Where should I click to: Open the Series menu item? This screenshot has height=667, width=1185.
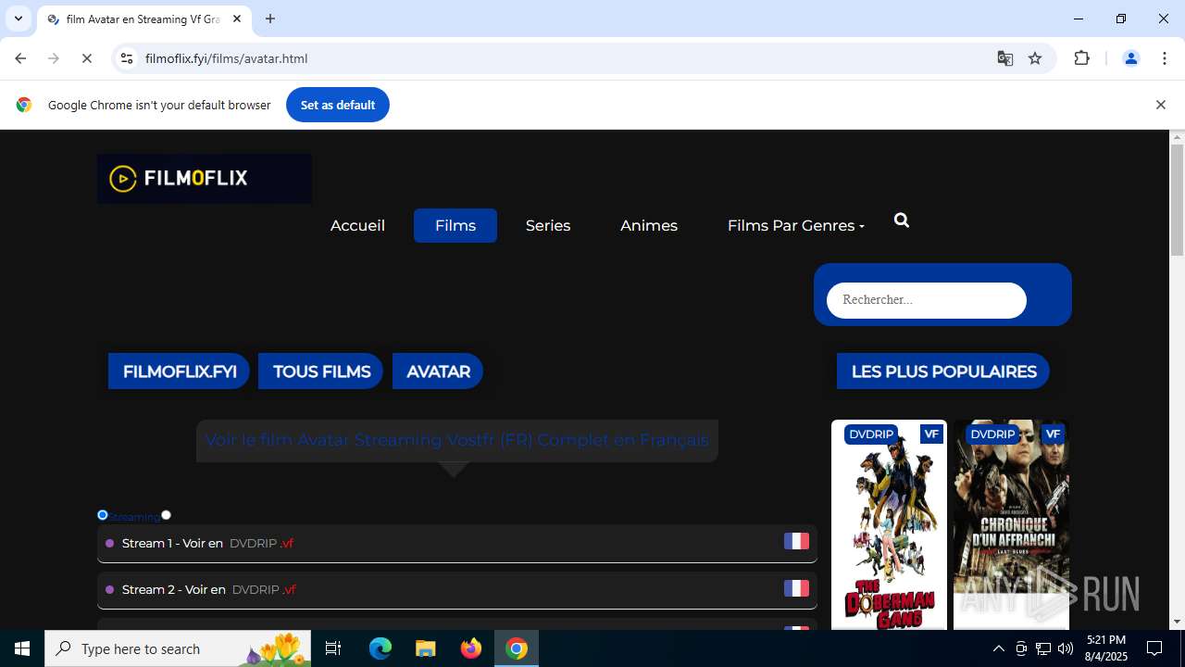[548, 225]
